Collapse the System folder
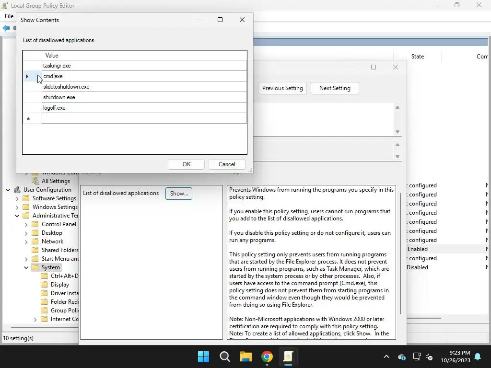Viewport: 491px width, 368px height. [x=26, y=267]
